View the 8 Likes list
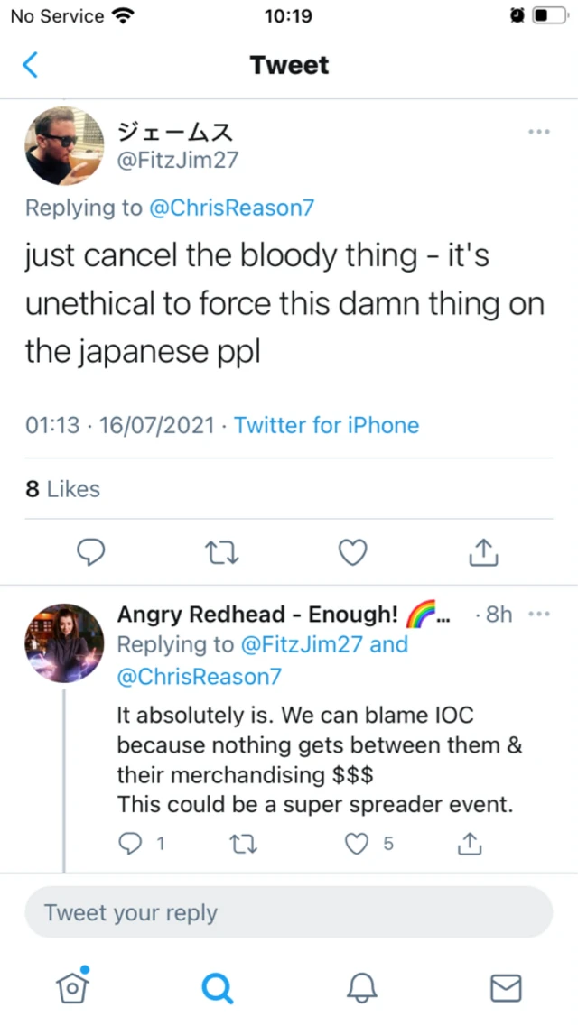The height and width of the screenshot is (1026, 578). (63, 489)
